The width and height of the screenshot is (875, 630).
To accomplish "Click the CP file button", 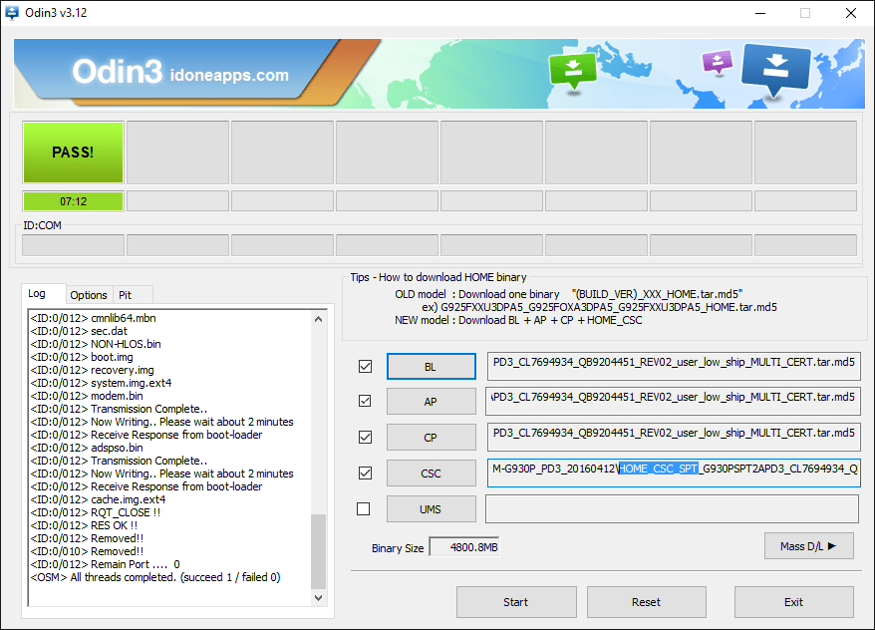I will click(x=432, y=437).
